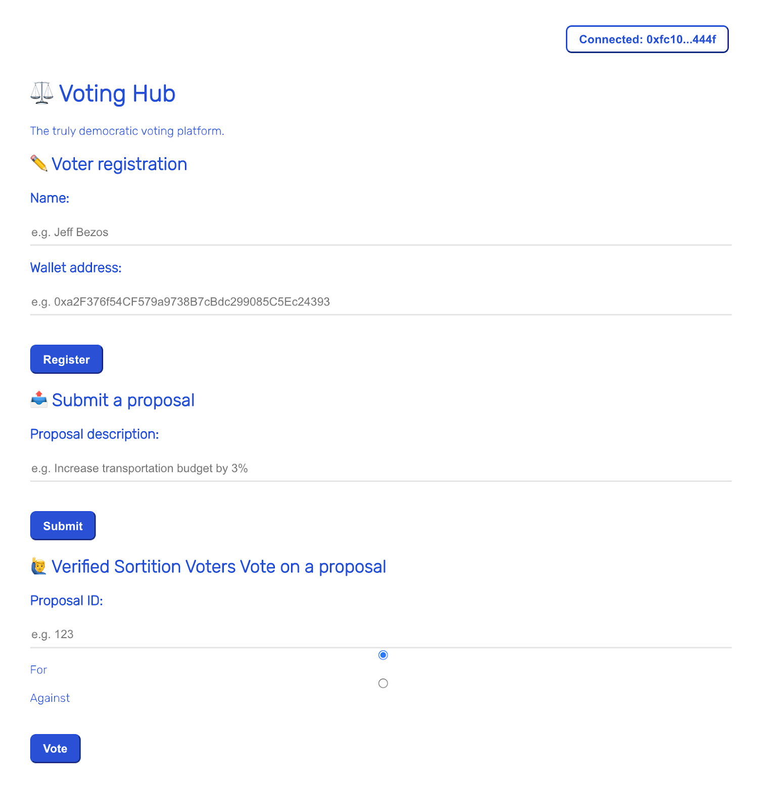Click the Against option label

tap(50, 698)
